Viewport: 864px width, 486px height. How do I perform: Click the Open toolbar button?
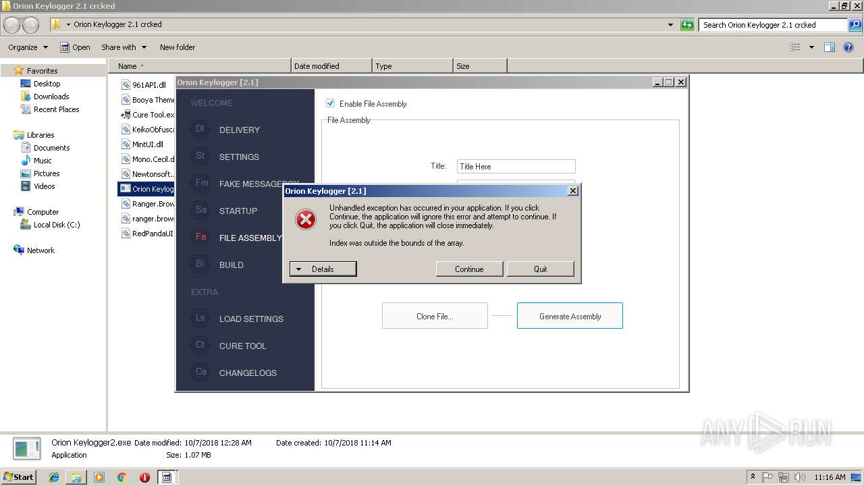75,47
